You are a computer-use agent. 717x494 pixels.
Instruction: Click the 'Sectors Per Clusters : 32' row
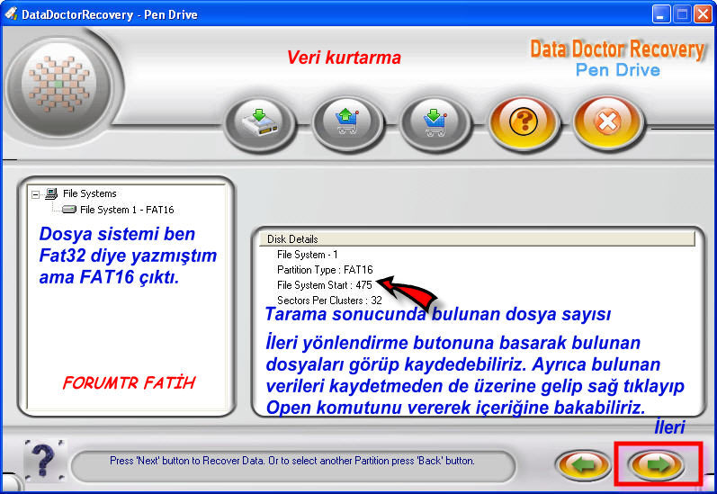(x=329, y=300)
